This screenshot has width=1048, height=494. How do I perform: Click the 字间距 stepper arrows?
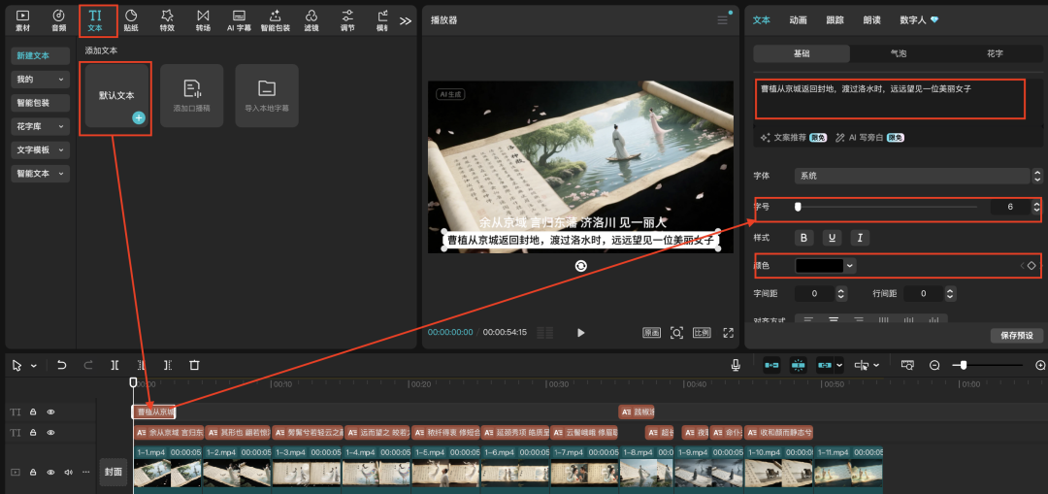pyautogui.click(x=840, y=293)
